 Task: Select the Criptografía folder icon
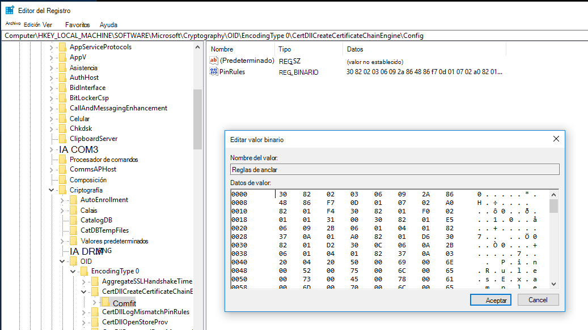coord(63,190)
